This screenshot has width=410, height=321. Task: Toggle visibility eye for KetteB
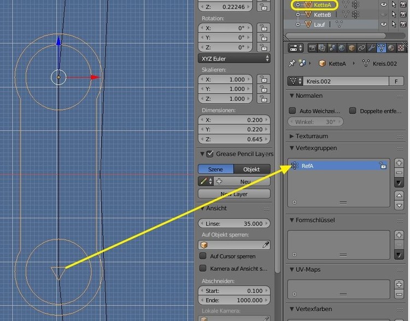point(384,14)
